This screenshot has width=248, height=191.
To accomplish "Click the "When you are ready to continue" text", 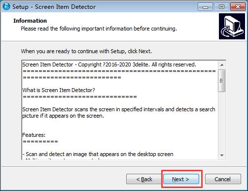I will point(86,51).
